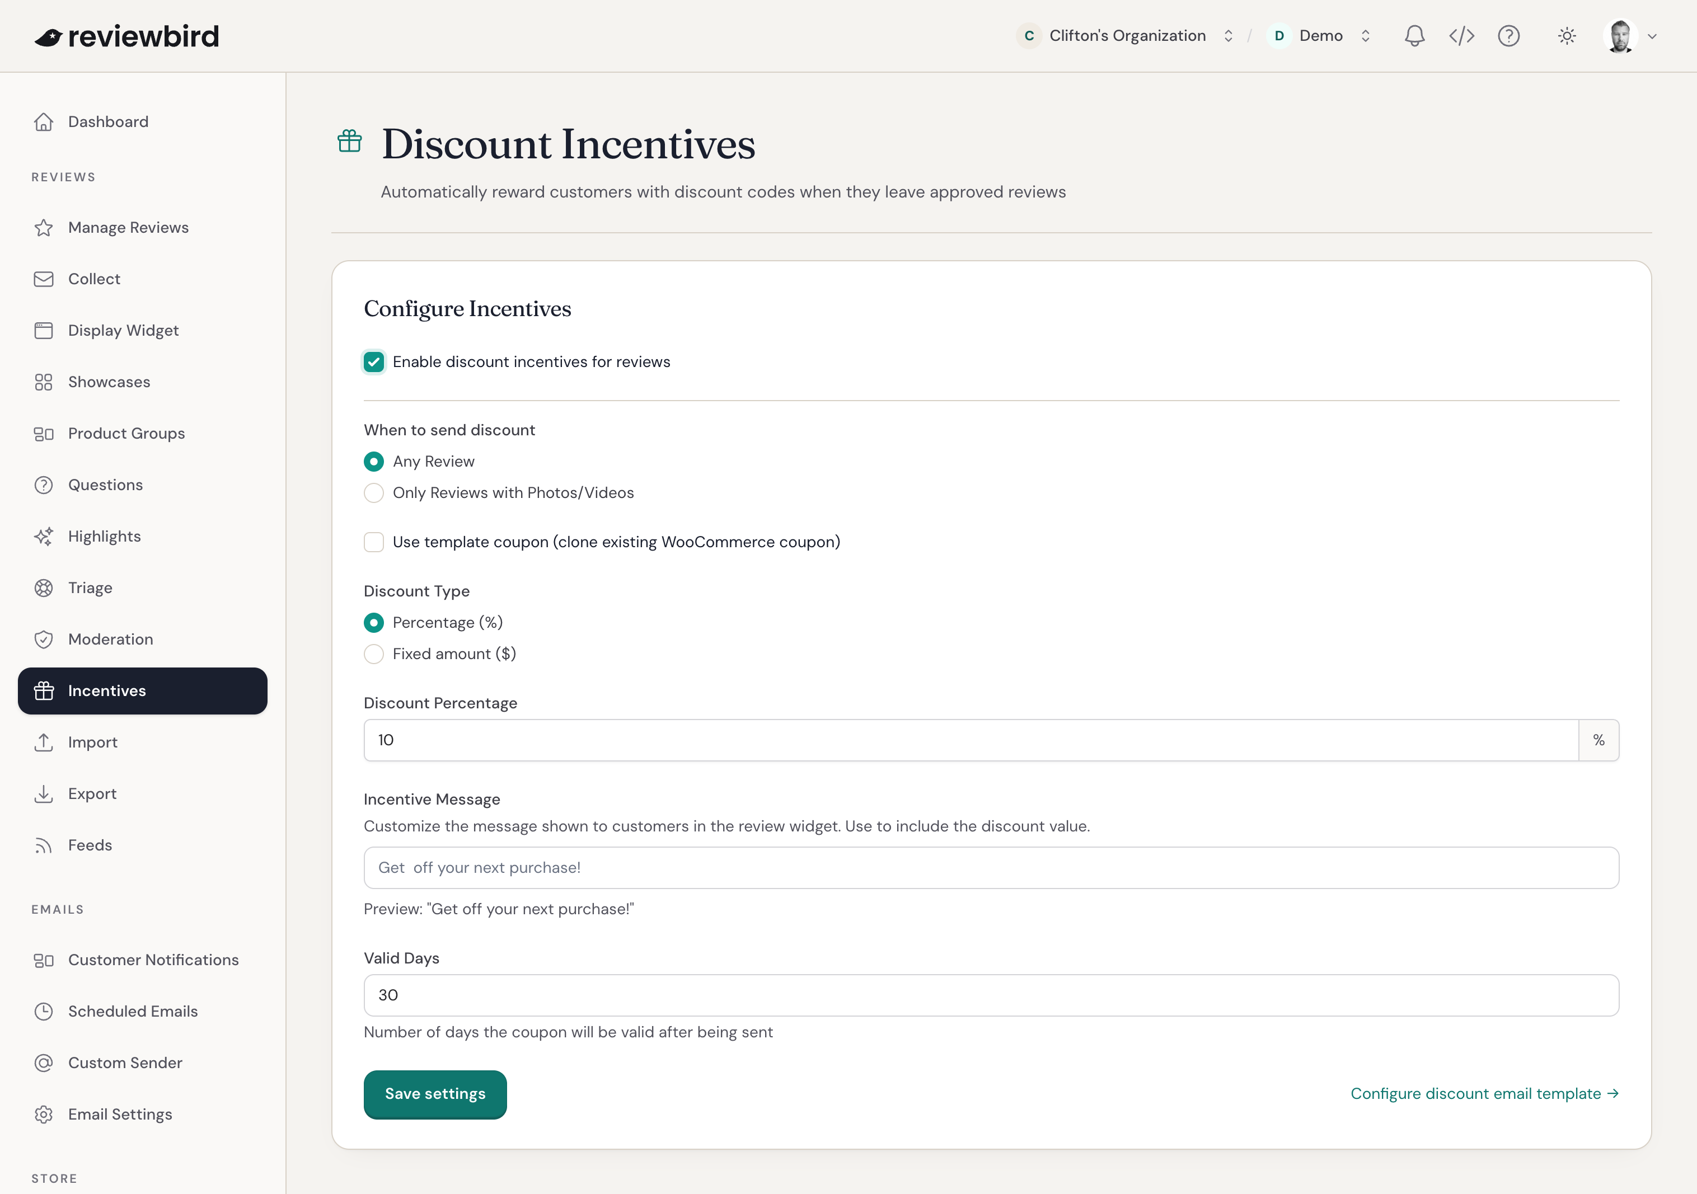Go to Product Groups
The width and height of the screenshot is (1697, 1194).
click(143, 434)
